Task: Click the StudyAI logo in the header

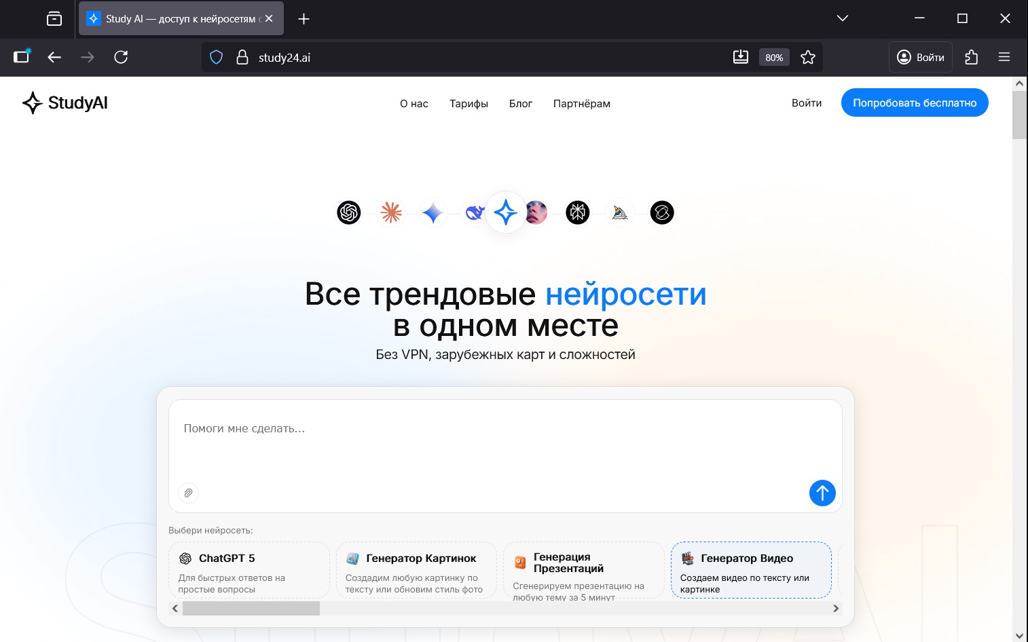Action: pos(65,103)
